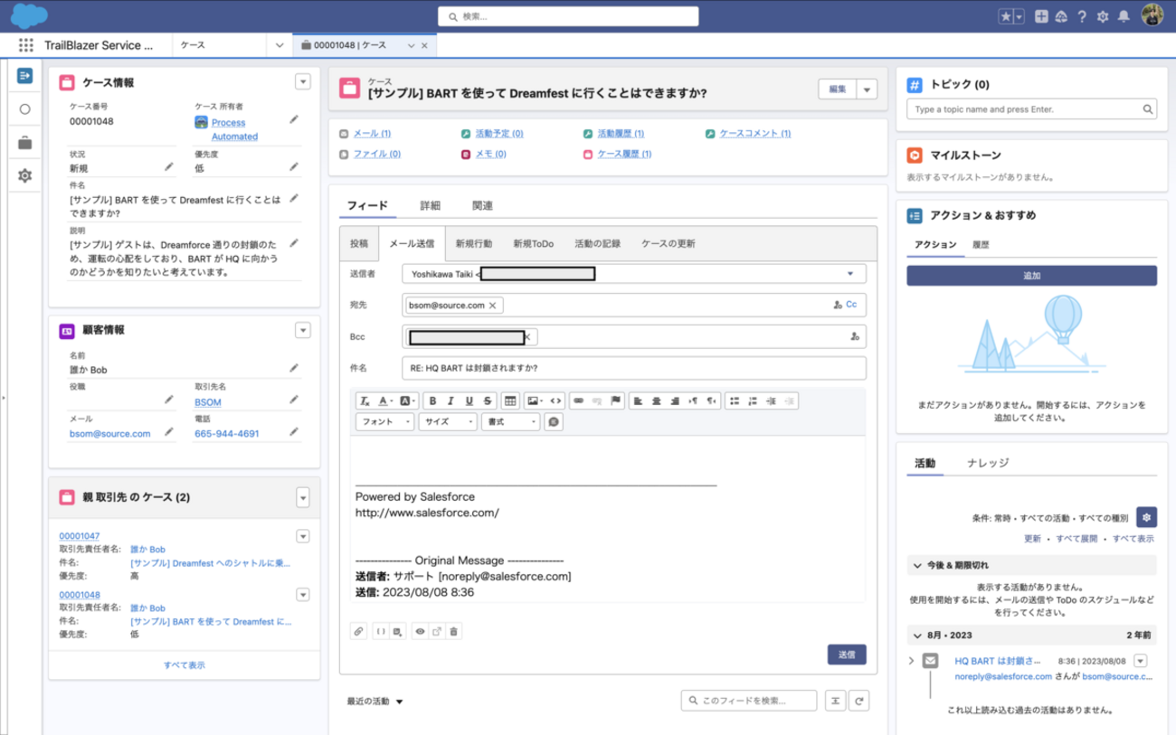Open the Setup gear in header
This screenshot has width=1176, height=735.
[1103, 16]
